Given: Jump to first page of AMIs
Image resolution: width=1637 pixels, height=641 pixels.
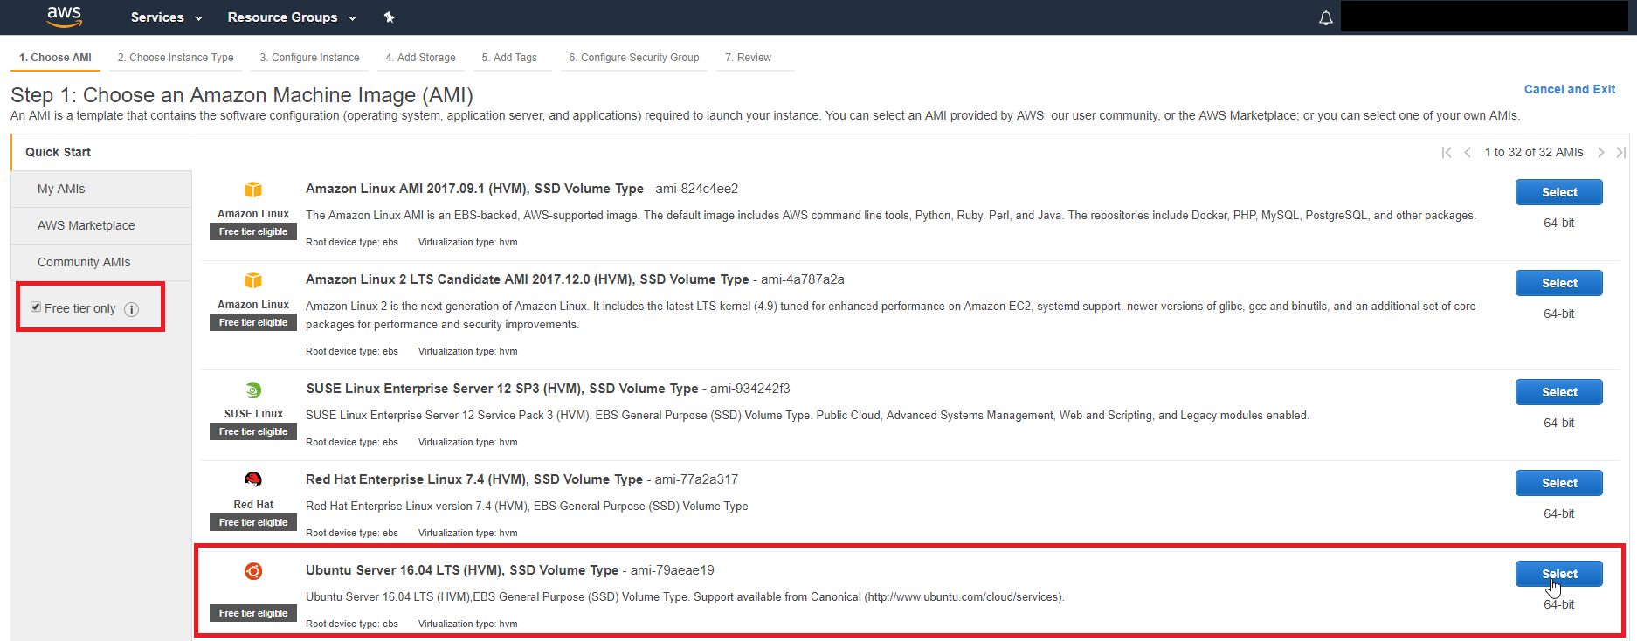Looking at the screenshot, I should pos(1447,152).
